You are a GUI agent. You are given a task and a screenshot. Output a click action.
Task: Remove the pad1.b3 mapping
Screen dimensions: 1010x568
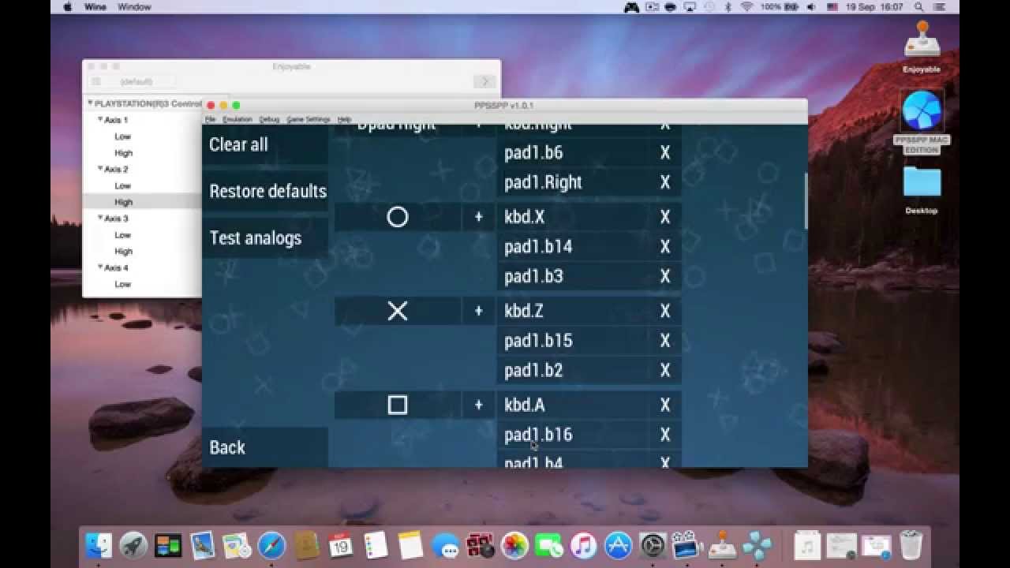(665, 276)
